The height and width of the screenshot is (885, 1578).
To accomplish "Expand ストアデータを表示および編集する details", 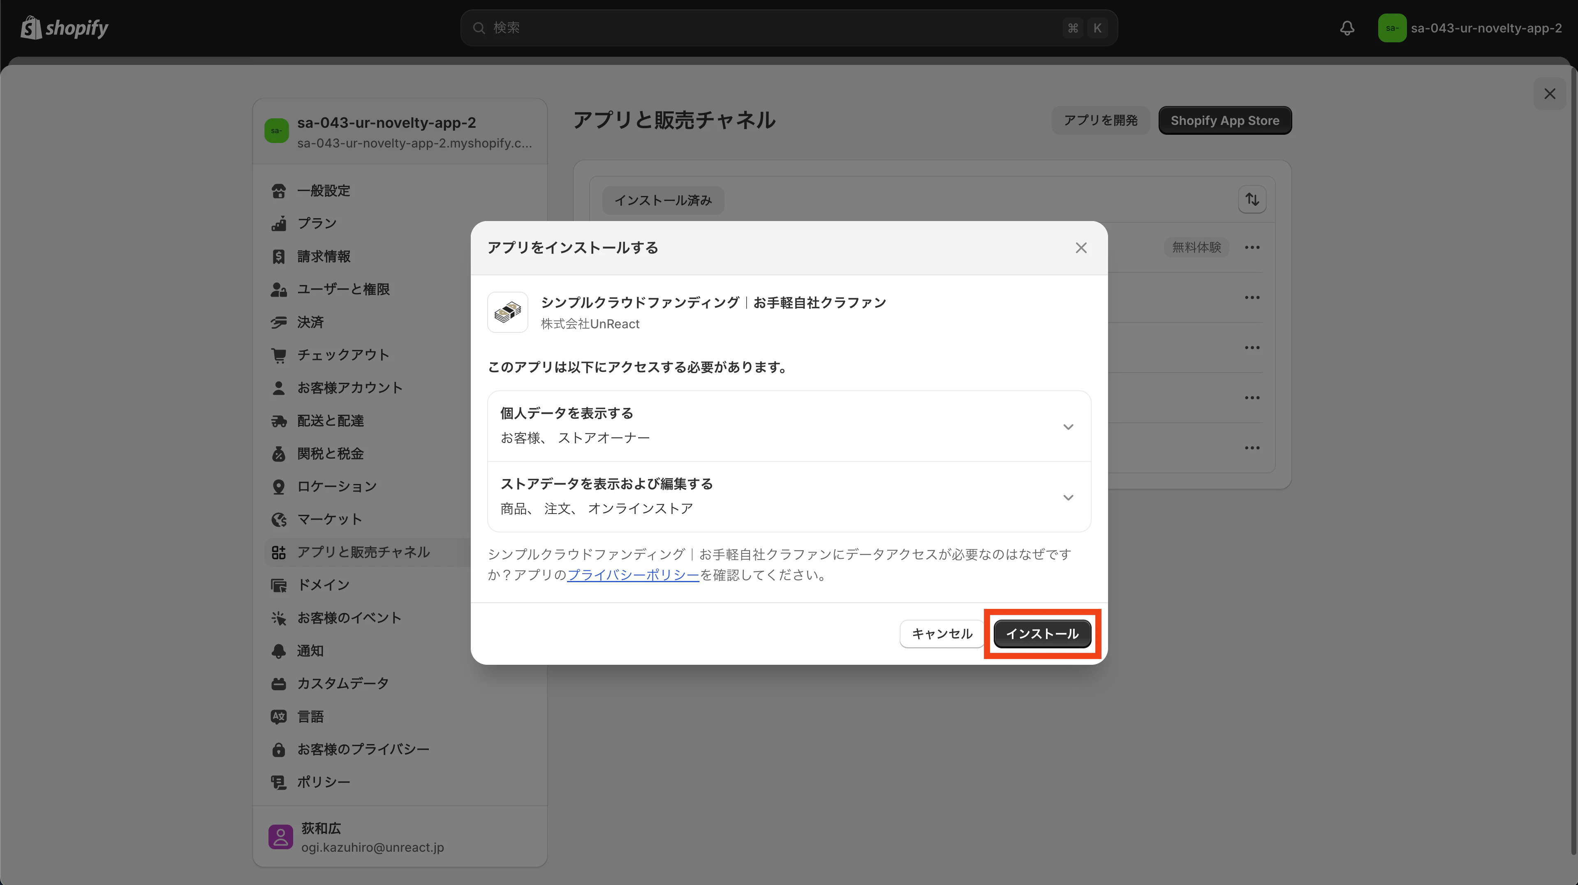I will click(1068, 498).
